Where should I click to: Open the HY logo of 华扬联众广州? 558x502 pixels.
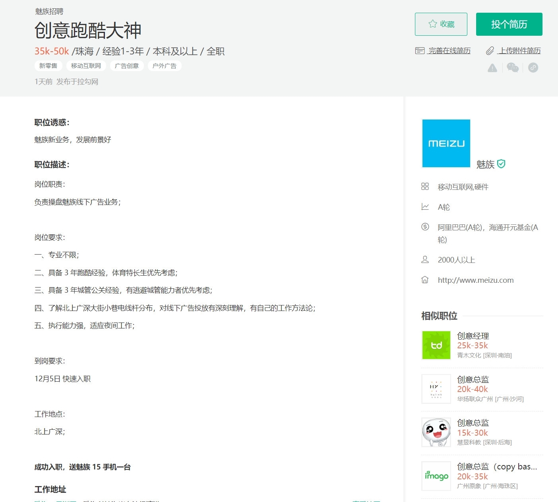(x=436, y=389)
